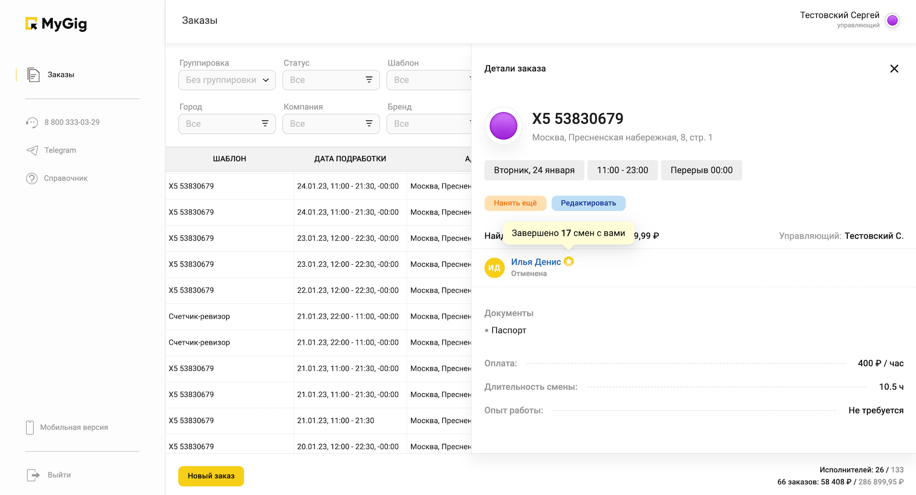Image resolution: width=916 pixels, height=495 pixels.
Task: Click the Выйти logout arrow icon
Action: coord(33,475)
